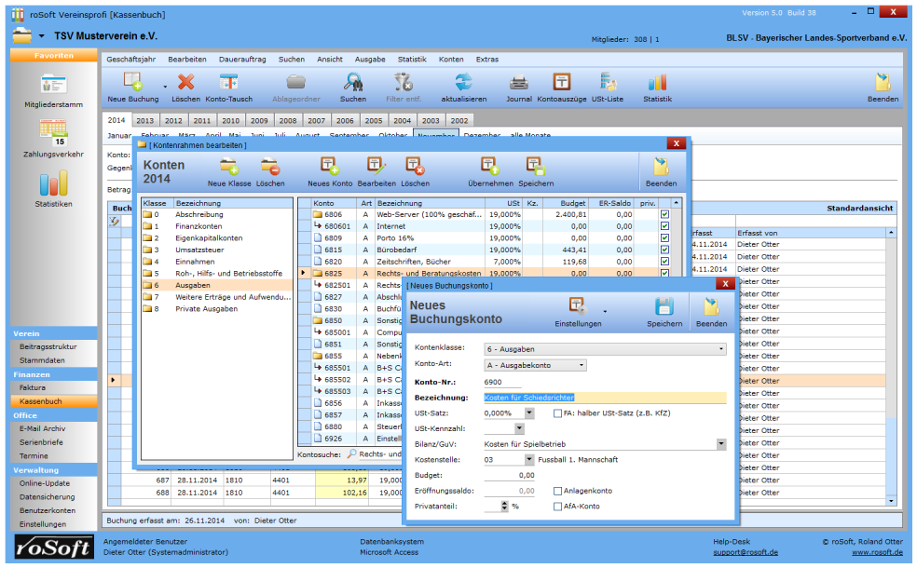Click the Konto-Tausch toolbar icon
This screenshot has height=568, width=917.
tap(228, 82)
